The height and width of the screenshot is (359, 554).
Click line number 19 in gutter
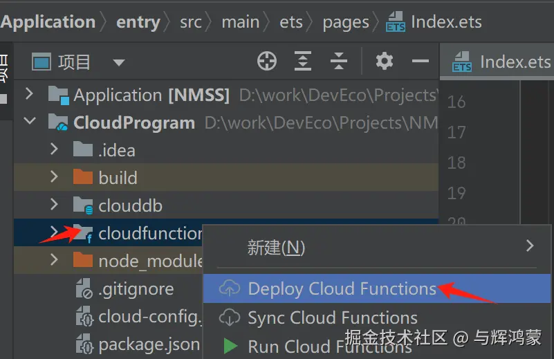coord(456,193)
